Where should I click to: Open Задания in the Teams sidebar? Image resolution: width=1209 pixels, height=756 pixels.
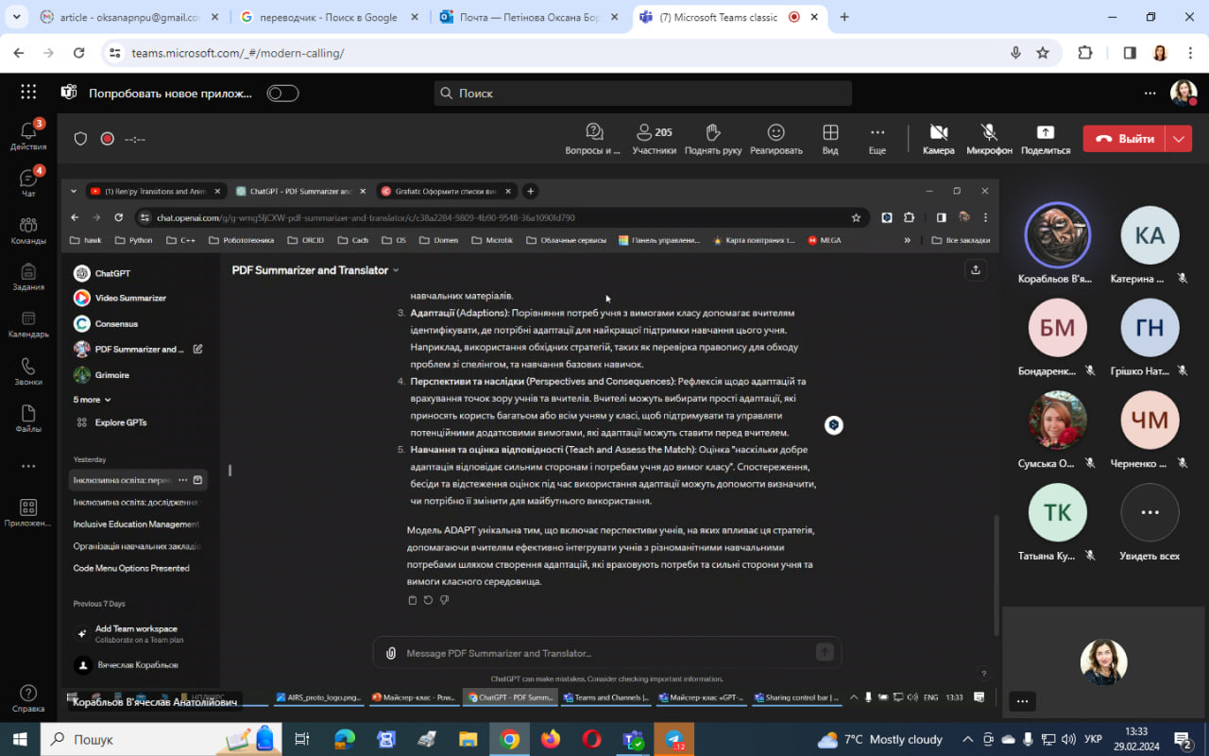click(x=28, y=277)
